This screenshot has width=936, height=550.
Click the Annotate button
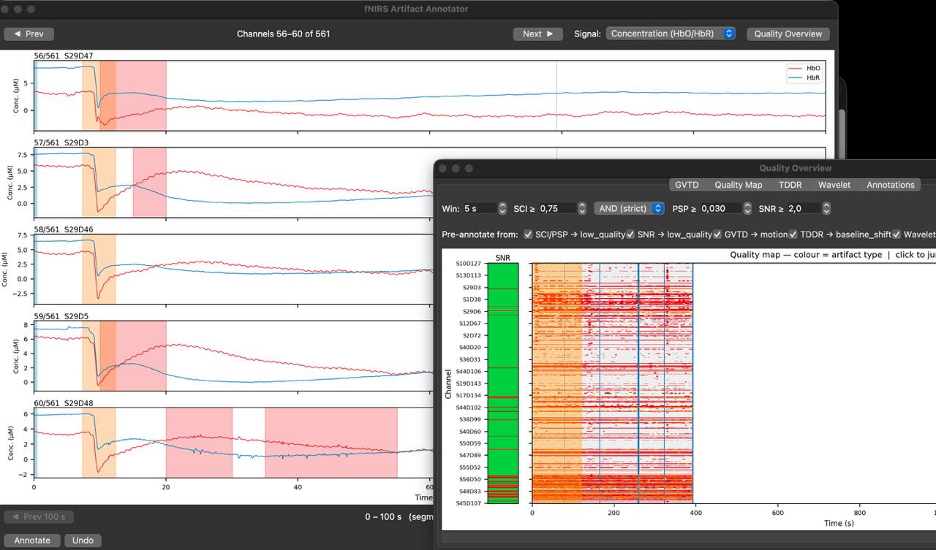(32, 541)
